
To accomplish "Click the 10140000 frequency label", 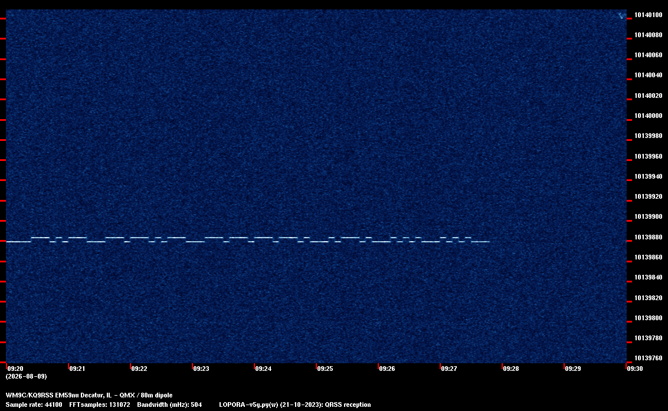I will pos(648,116).
